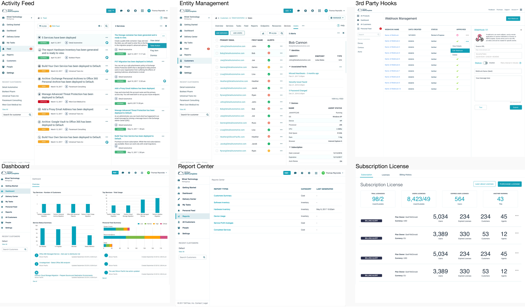525x307 pixels.
Task: Click the red review-in-progress icon for 'Name of Webhook'
Action: click(x=457, y=35)
